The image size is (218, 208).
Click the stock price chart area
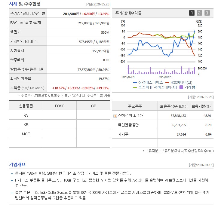click(x=161, y=43)
